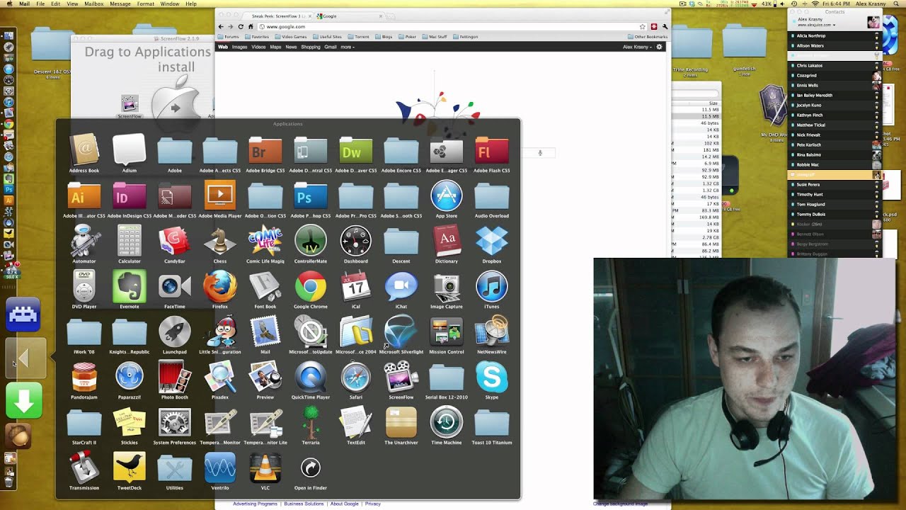
Task: Open the Format menu
Action: coord(146,4)
